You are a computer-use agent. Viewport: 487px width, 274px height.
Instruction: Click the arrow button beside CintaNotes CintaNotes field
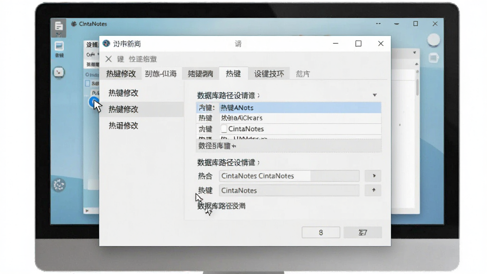coord(374,176)
